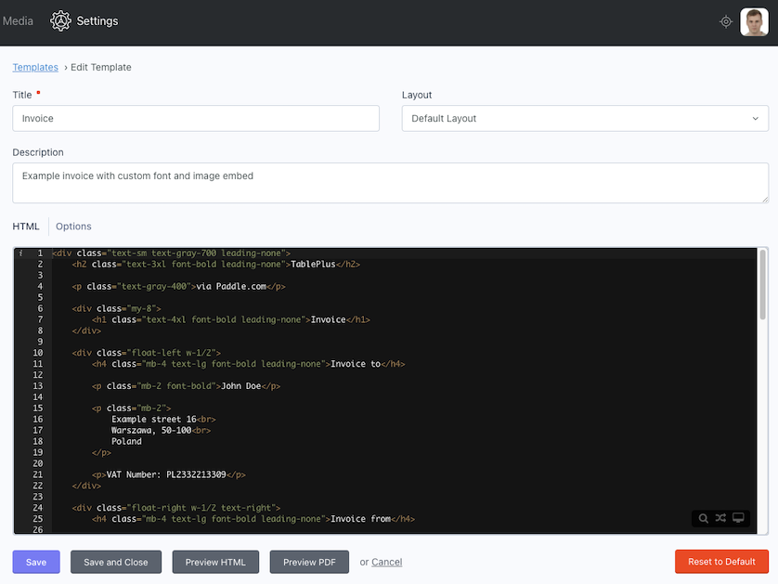Image resolution: width=778 pixels, height=584 pixels.
Task: Click 'John Doe' text on line 13
Action: click(241, 386)
